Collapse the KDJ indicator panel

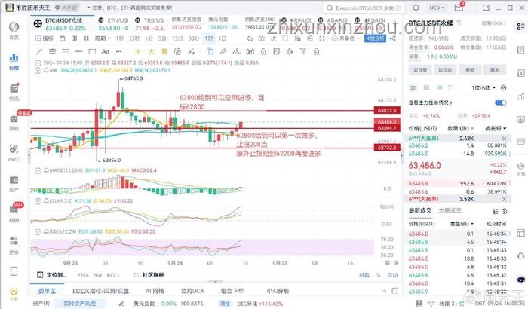click(x=38, y=201)
